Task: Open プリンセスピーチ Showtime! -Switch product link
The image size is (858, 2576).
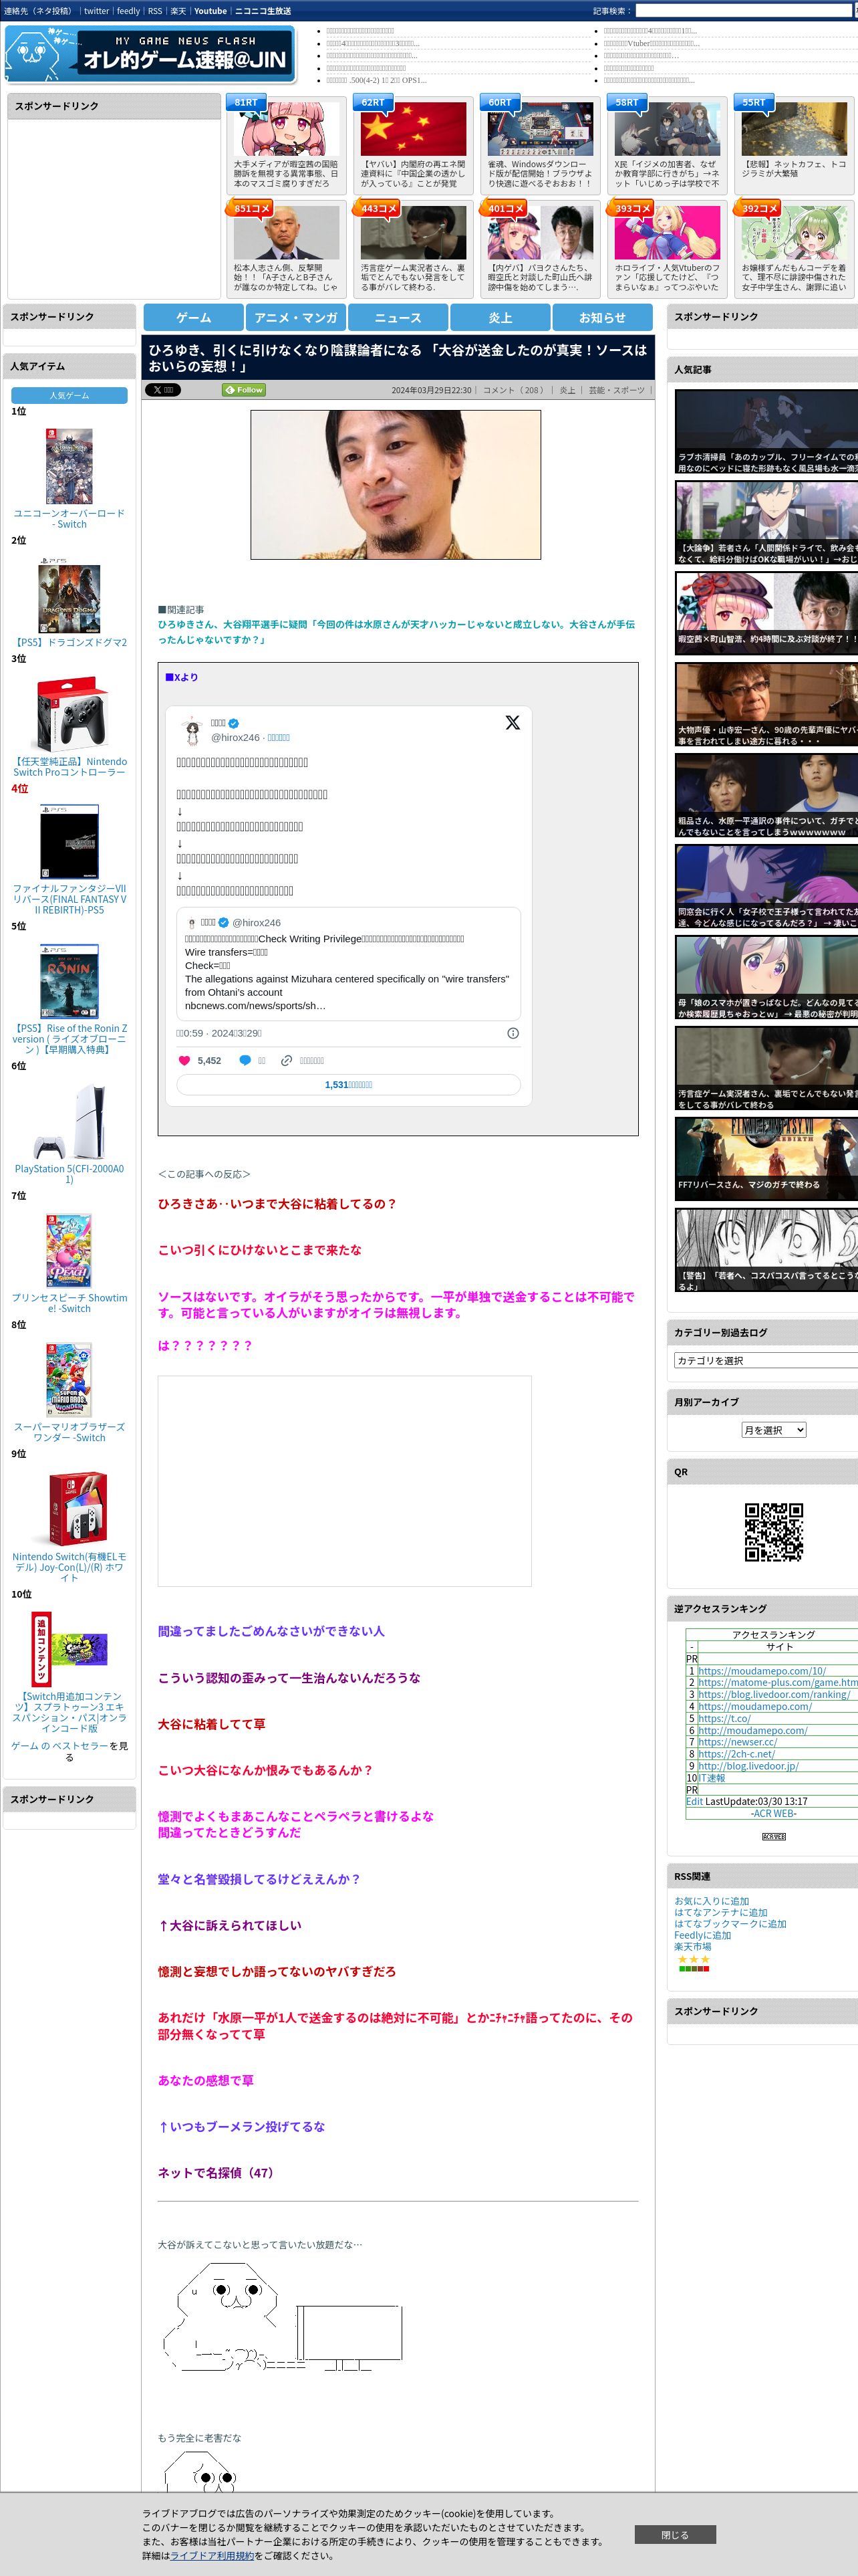Action: pos(69,1303)
